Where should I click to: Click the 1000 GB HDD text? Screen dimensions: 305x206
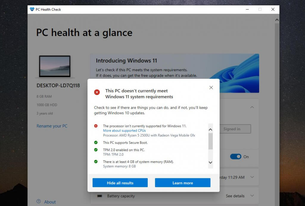(47, 105)
